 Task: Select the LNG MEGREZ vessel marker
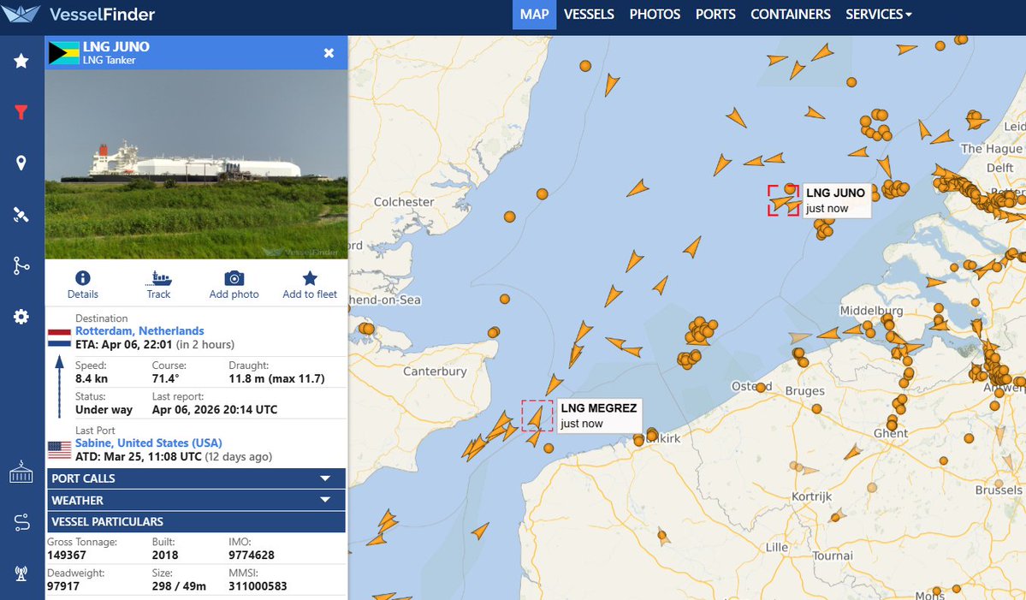pyautogui.click(x=536, y=417)
